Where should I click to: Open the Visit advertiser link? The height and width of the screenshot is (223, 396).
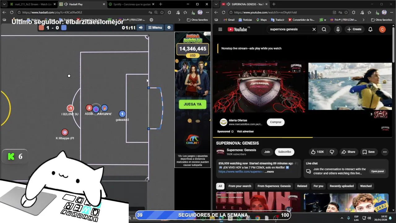245,132
